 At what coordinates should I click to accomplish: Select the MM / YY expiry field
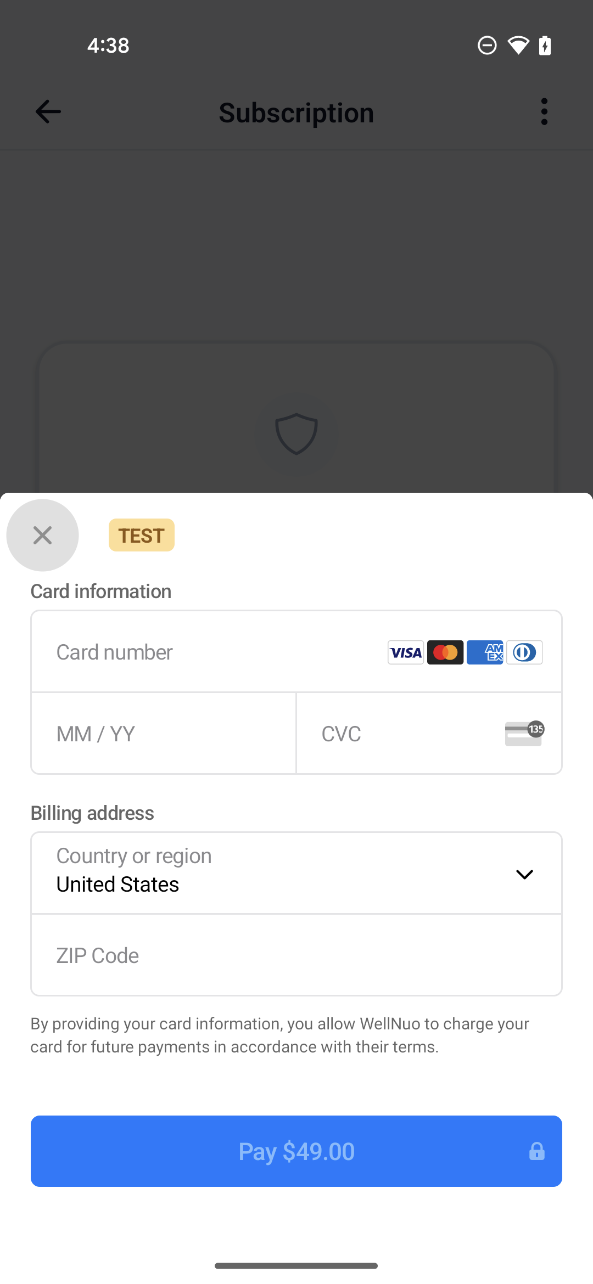[164, 734]
